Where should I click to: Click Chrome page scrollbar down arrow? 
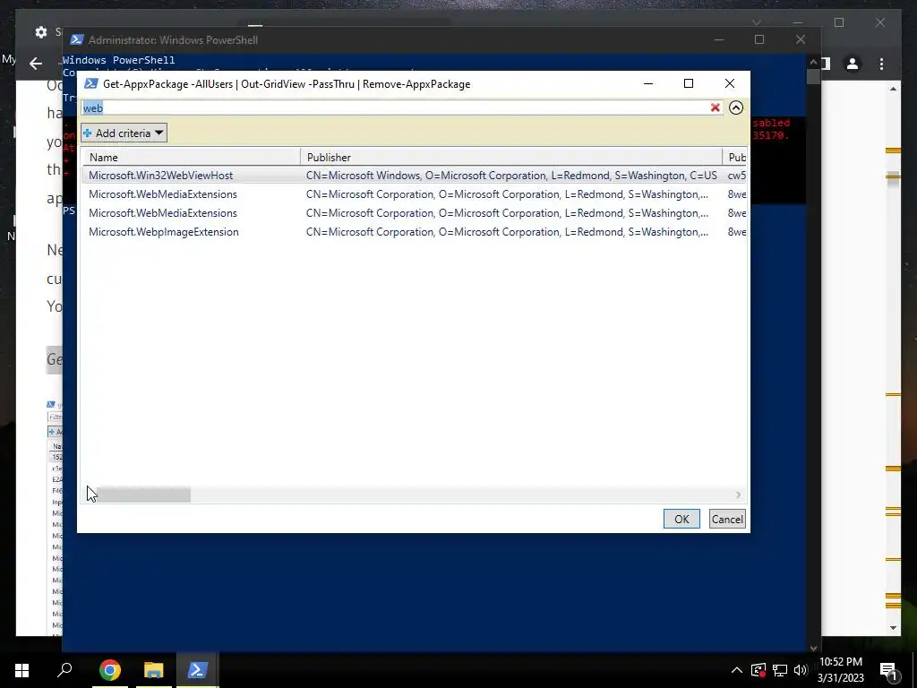(x=893, y=628)
